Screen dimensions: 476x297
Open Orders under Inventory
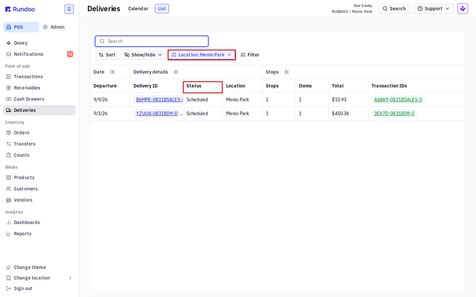(39, 133)
